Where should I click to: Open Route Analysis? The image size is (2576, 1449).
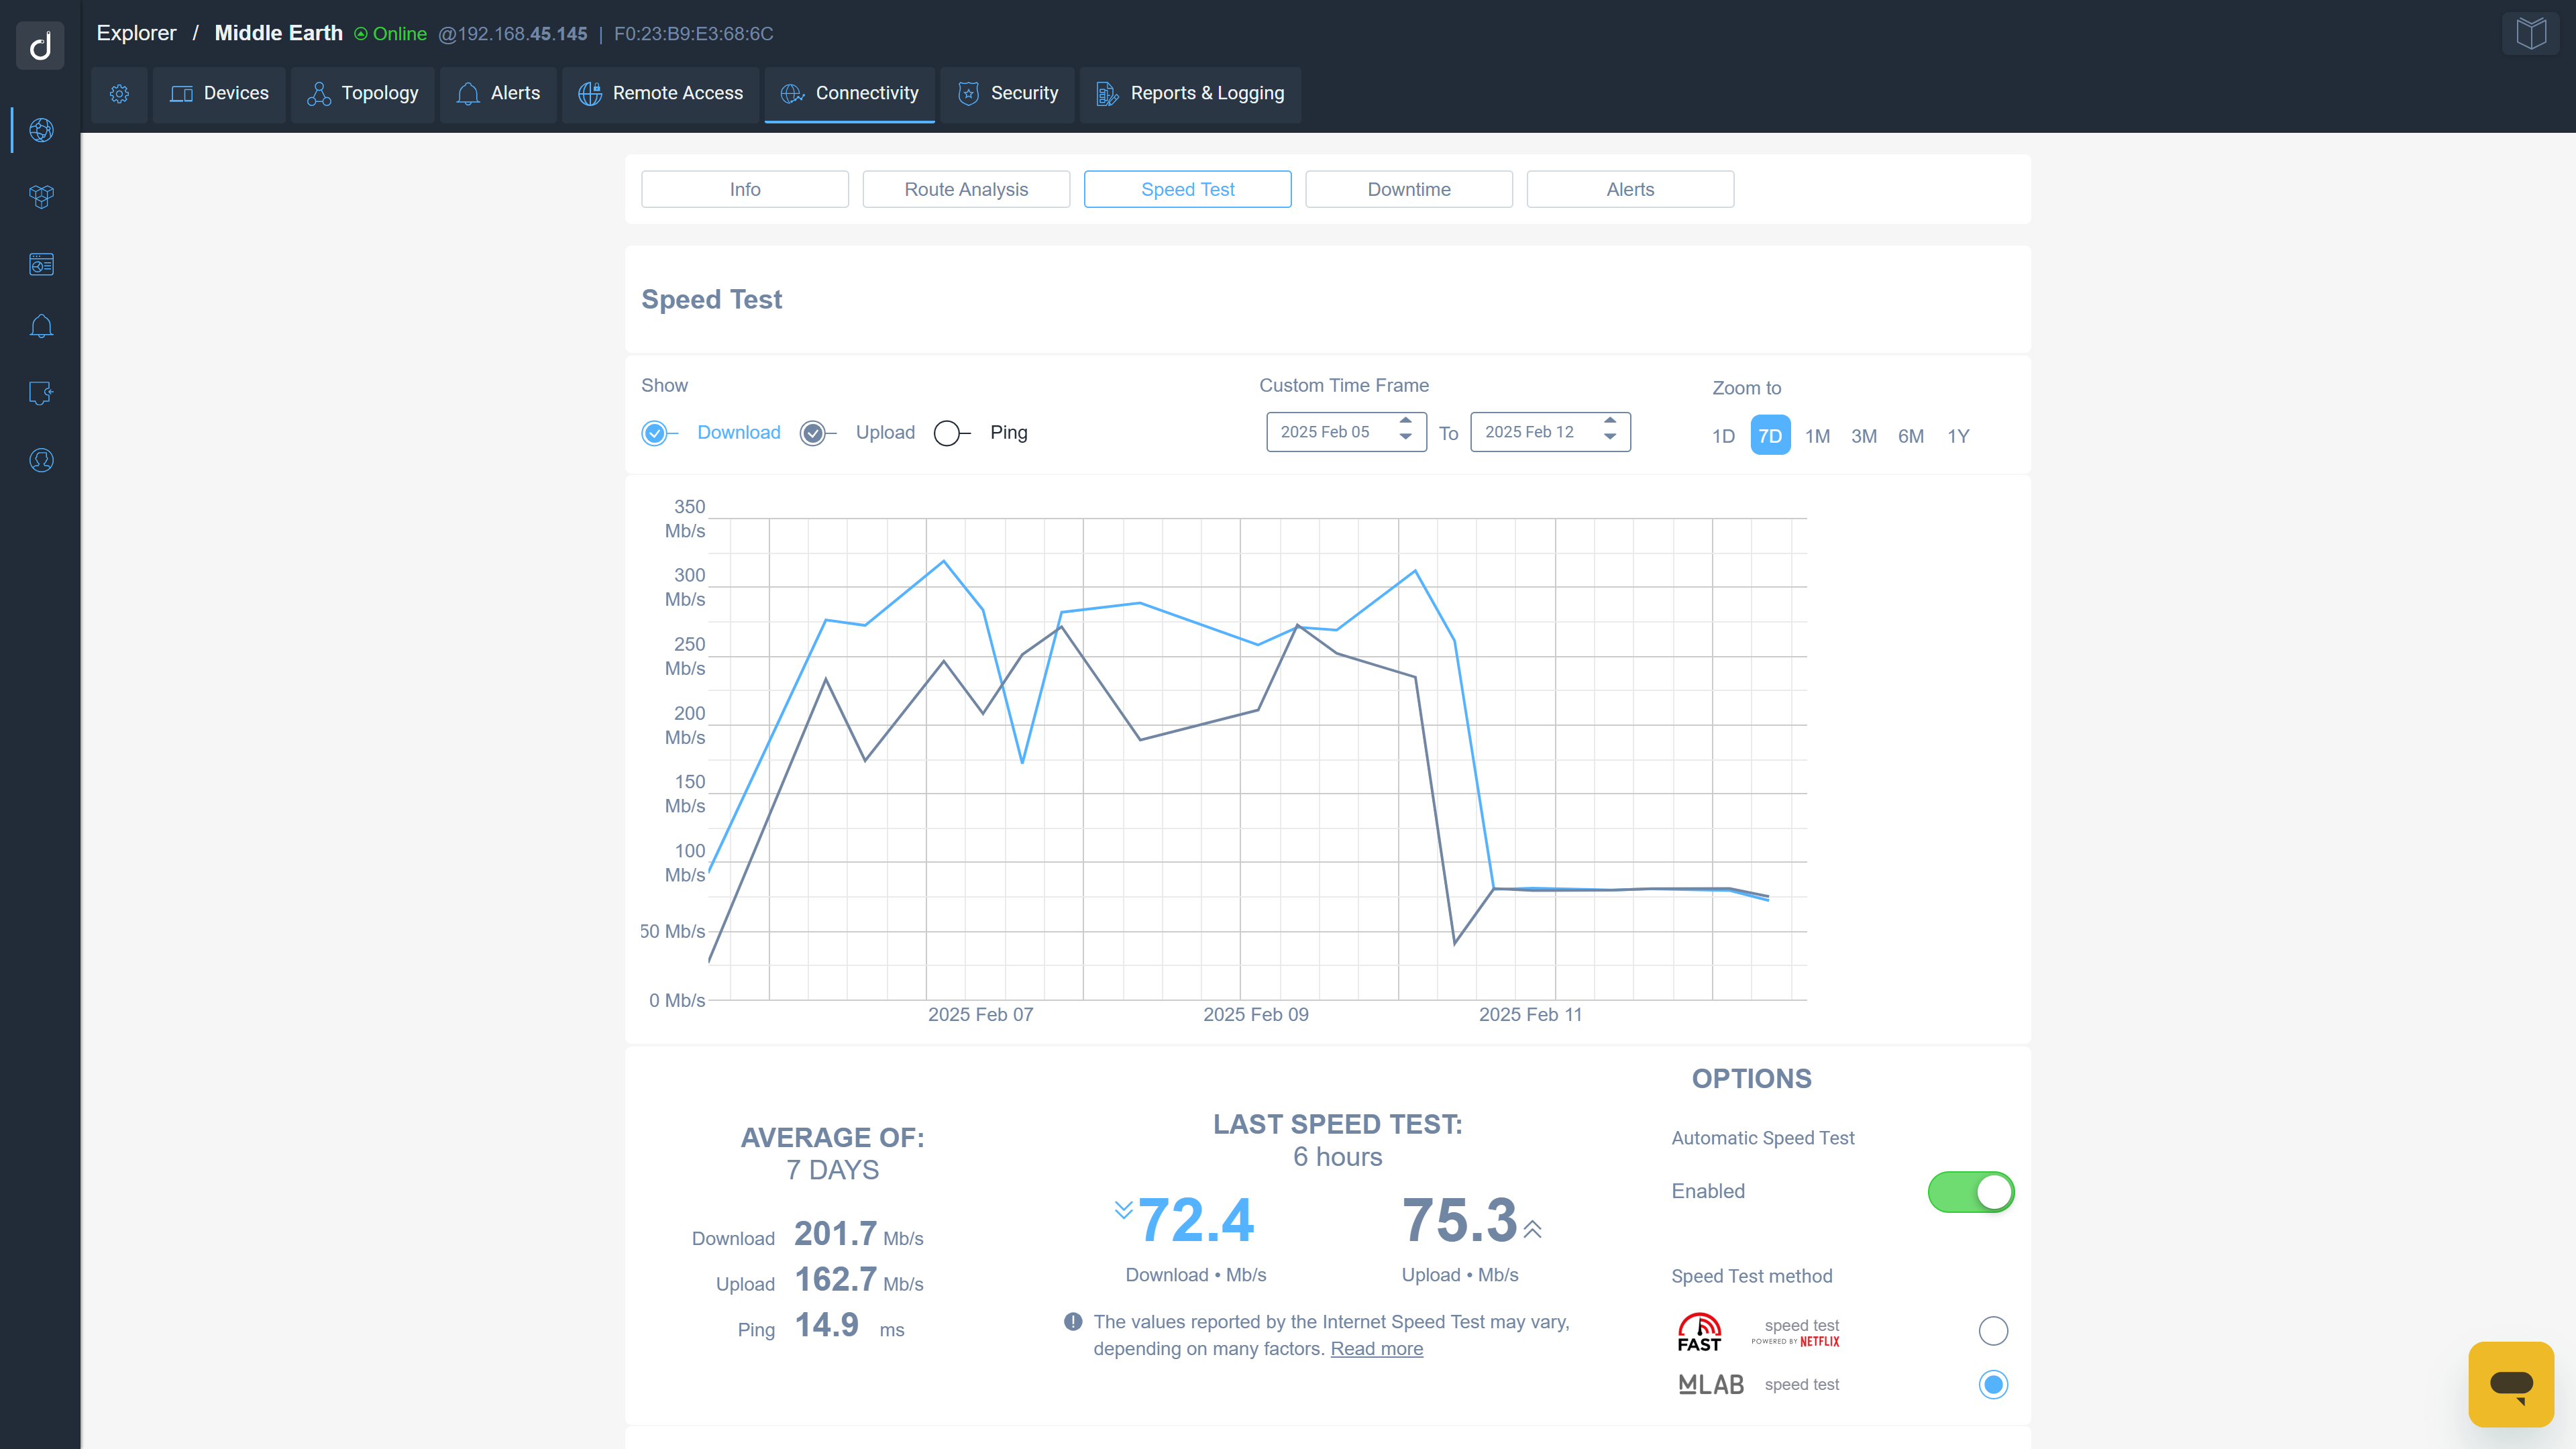tap(966, 189)
